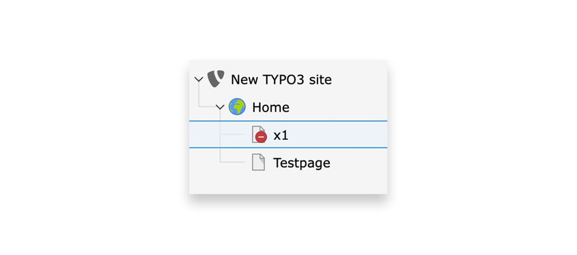Click the blue line below the x1 row
The image size is (577, 255).
tap(288, 147)
